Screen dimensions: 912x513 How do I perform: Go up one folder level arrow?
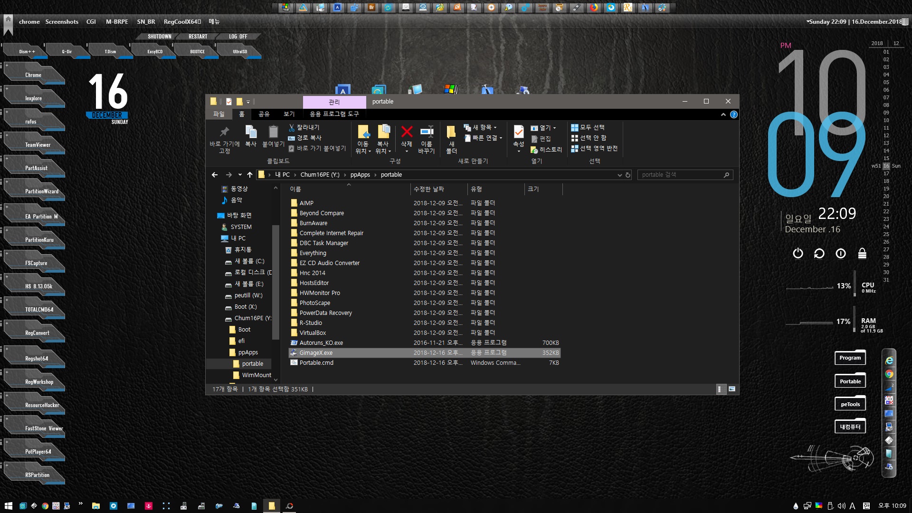(250, 175)
